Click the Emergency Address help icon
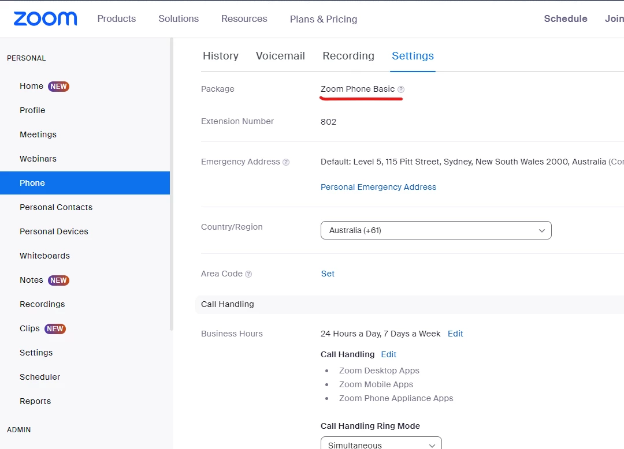Viewport: 624px width, 449px height. click(286, 162)
